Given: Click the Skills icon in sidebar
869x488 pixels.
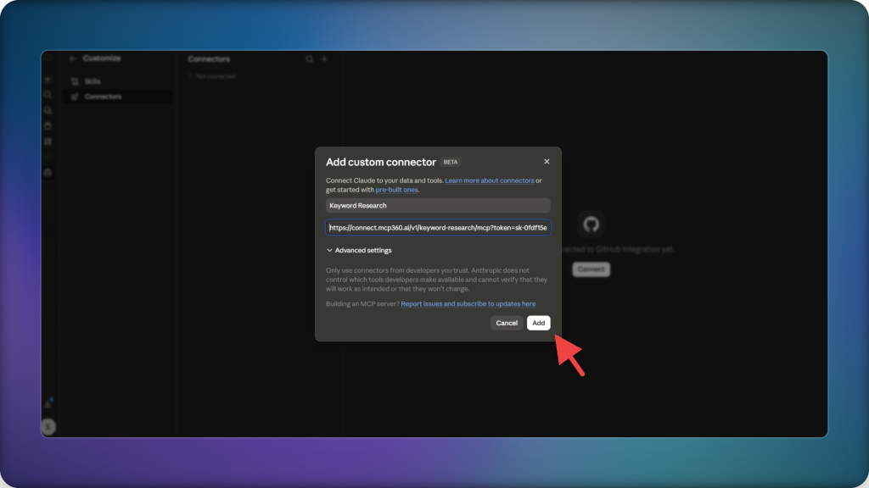Looking at the screenshot, I should pyautogui.click(x=75, y=81).
